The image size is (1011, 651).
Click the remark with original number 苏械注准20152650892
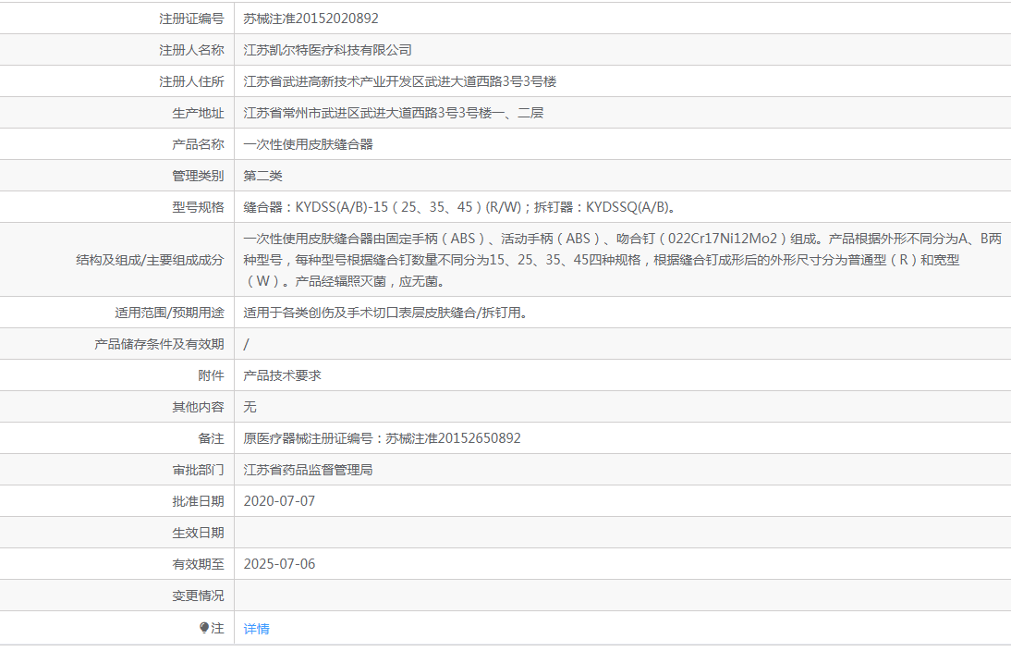382,438
